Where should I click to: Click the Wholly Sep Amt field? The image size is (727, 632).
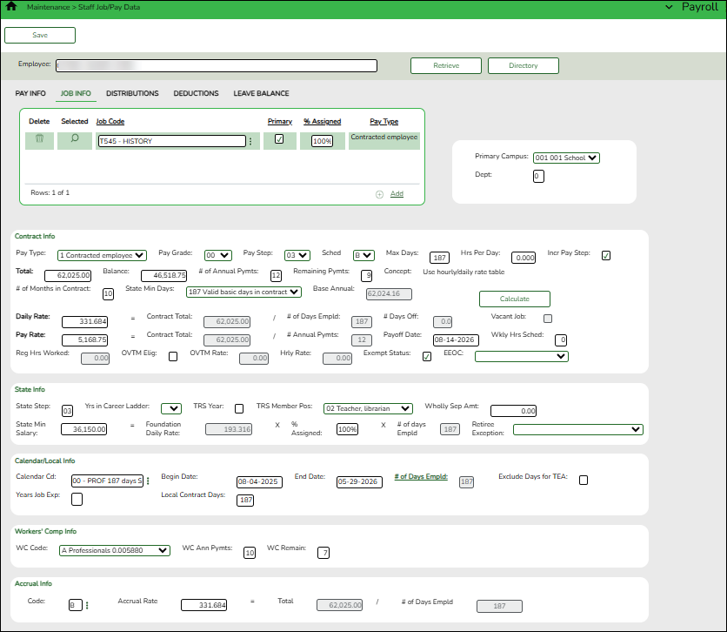tap(513, 411)
